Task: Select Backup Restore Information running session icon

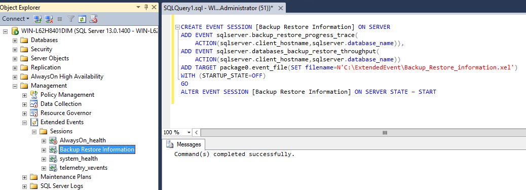Action: coord(53,149)
